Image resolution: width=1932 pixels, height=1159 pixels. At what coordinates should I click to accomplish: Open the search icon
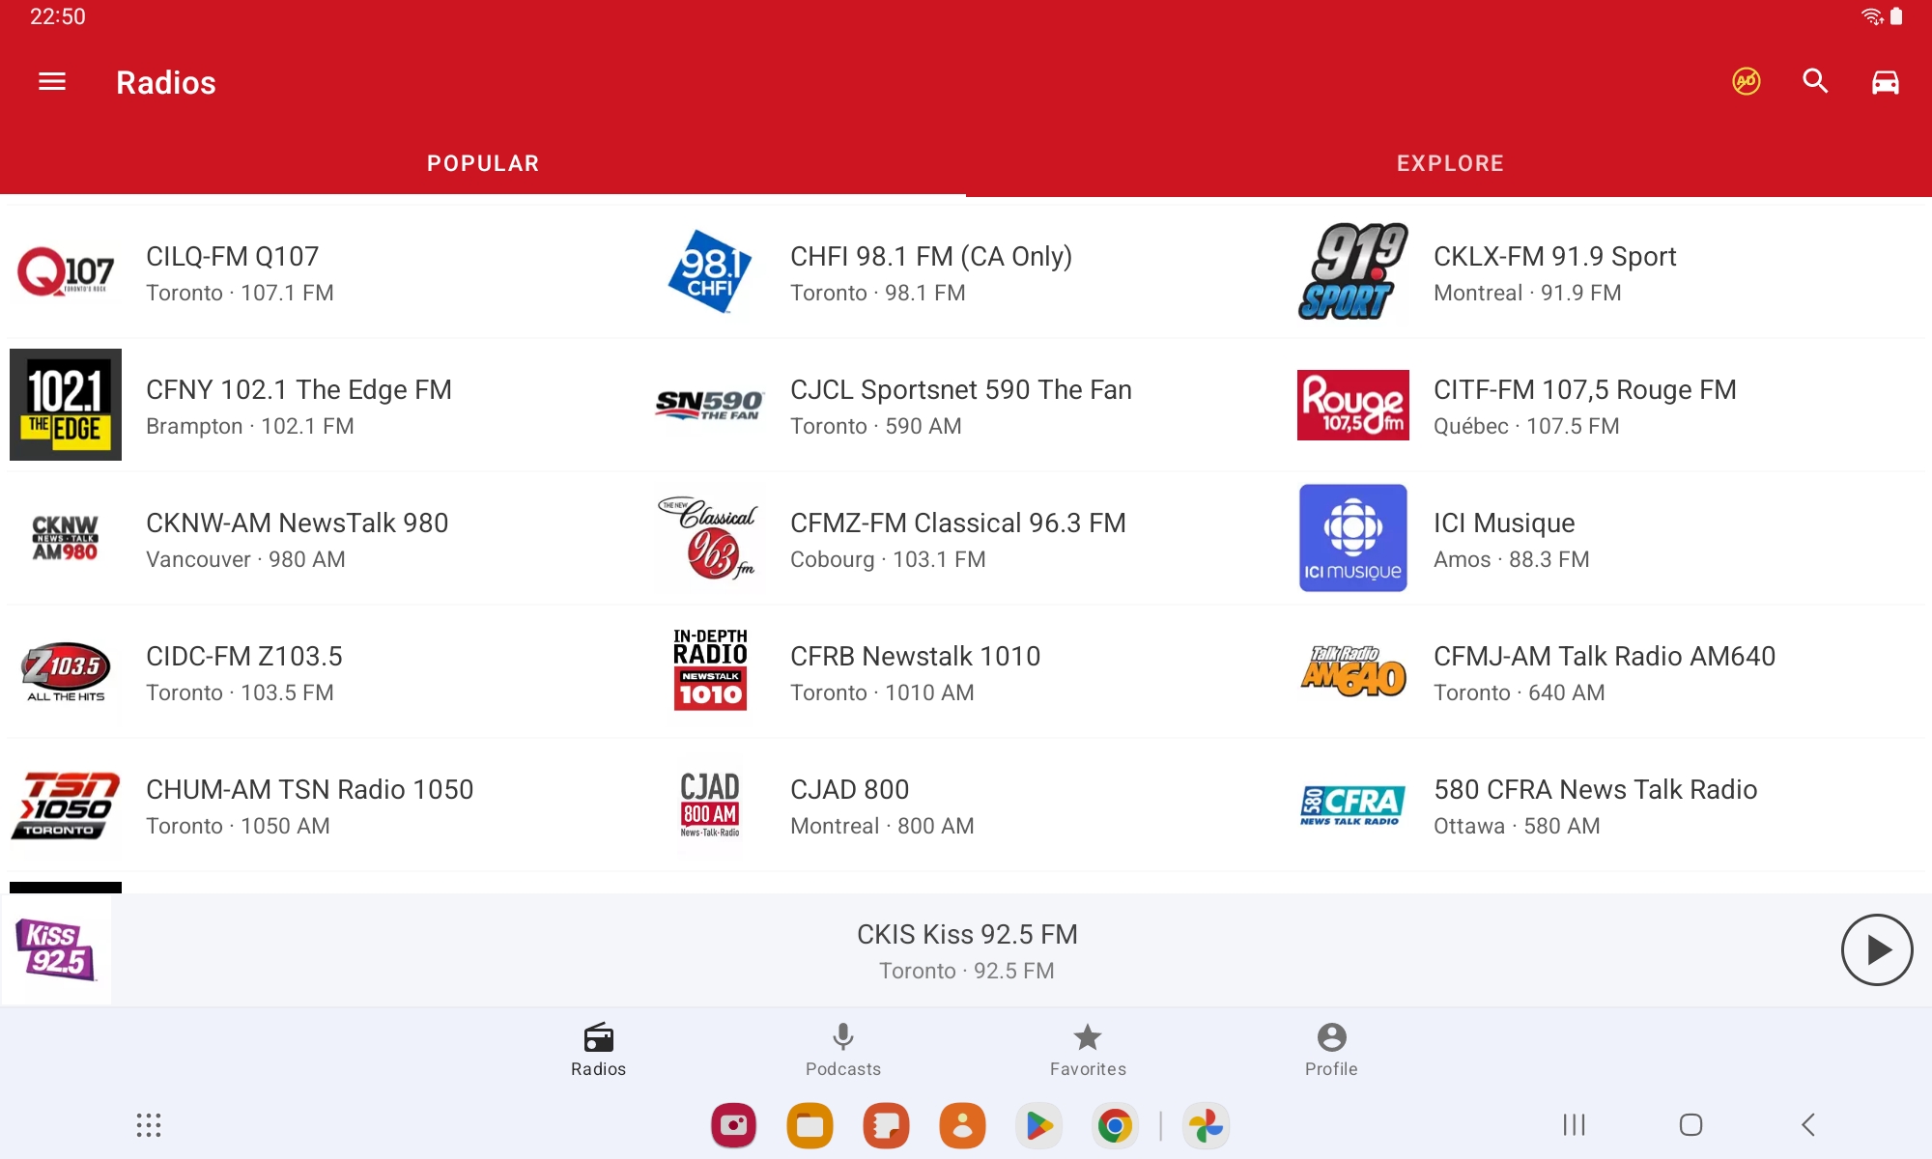(x=1815, y=82)
